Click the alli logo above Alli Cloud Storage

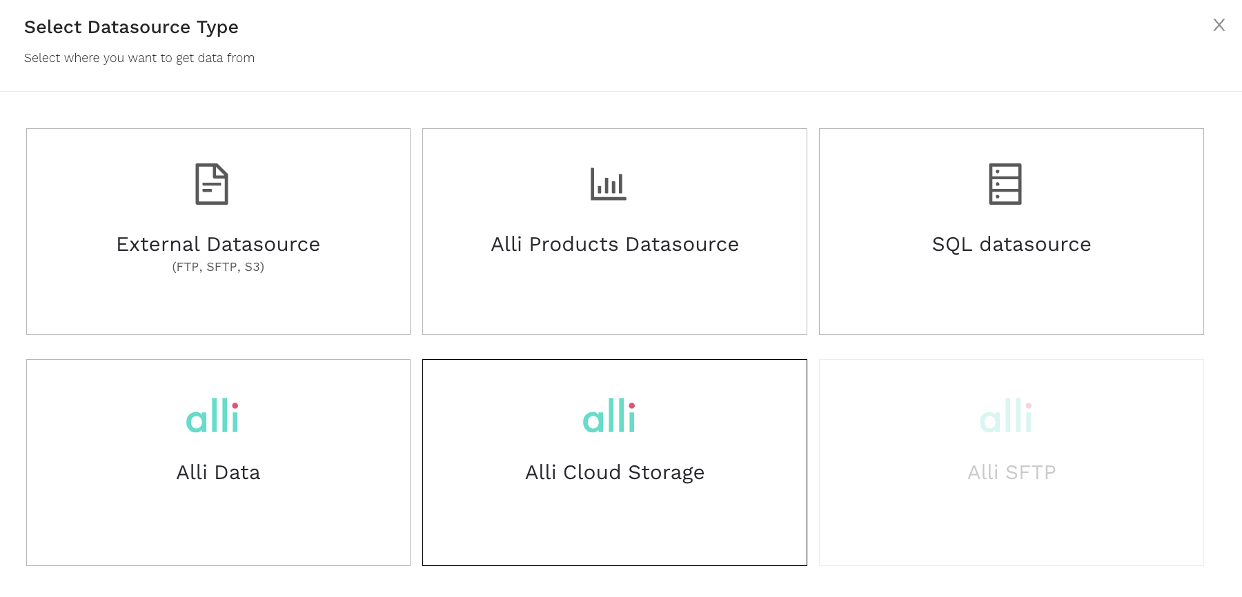click(609, 415)
